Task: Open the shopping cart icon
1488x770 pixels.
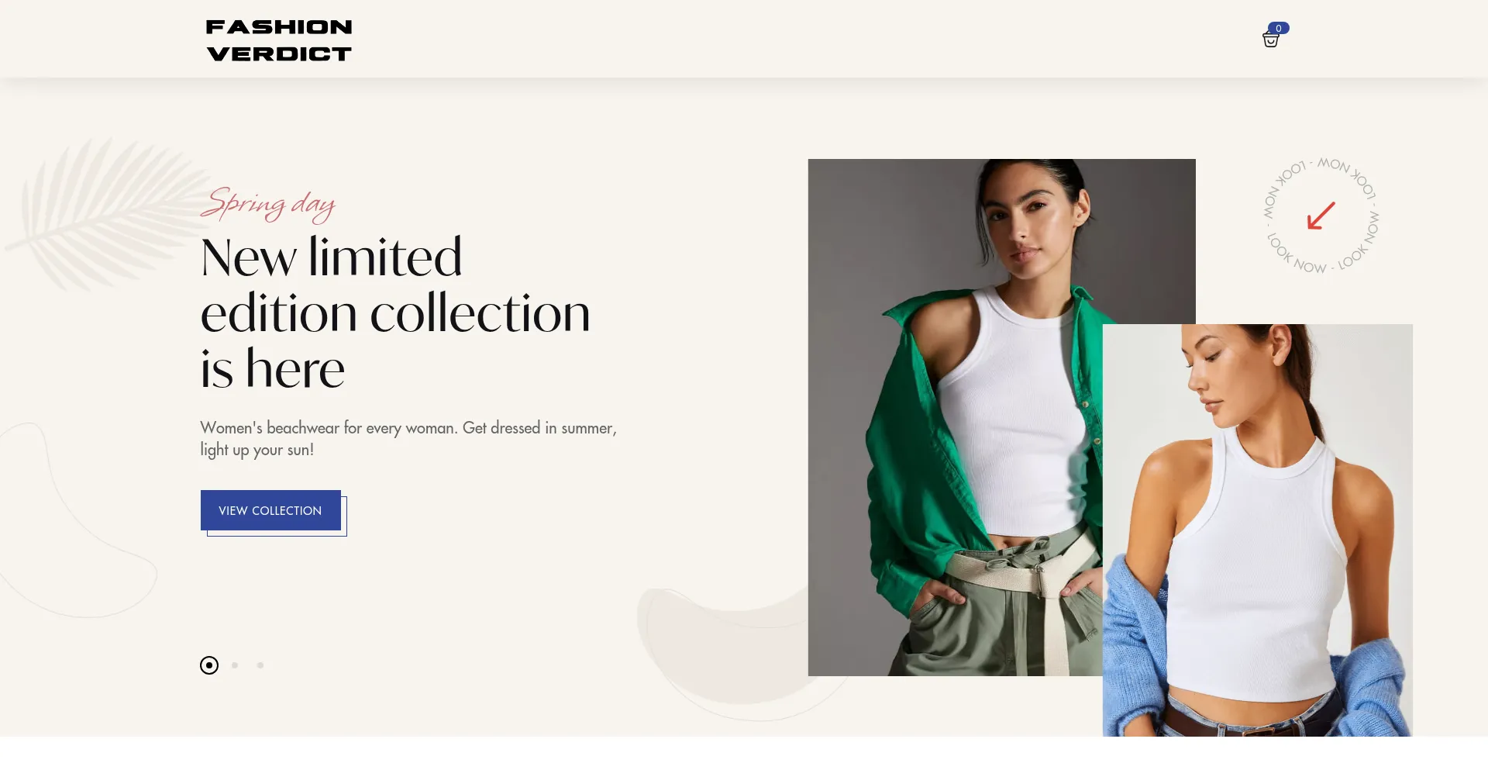Action: pos(1270,40)
